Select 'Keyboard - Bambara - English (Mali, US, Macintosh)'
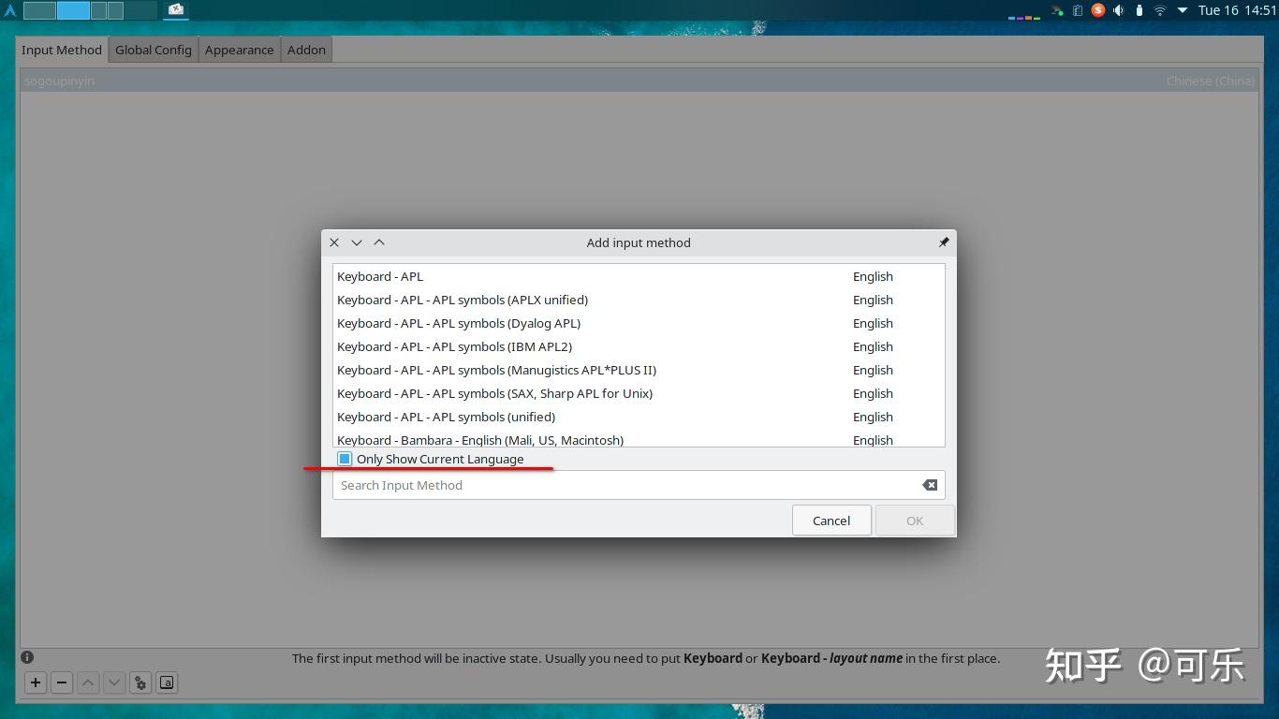The image size is (1279, 719). pos(639,438)
